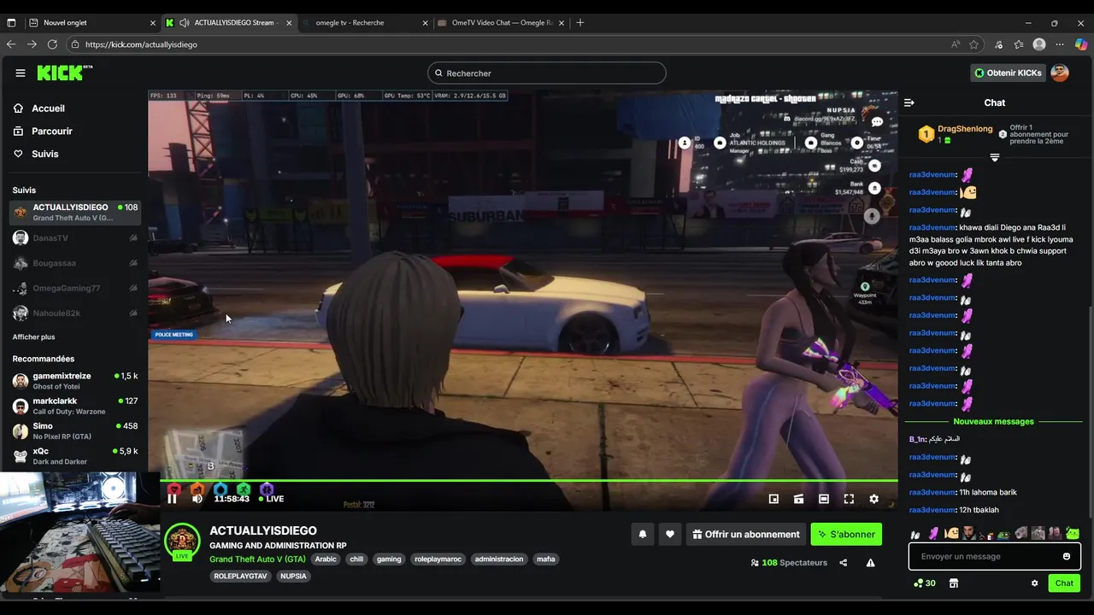Open browser settings and more menu
The height and width of the screenshot is (615, 1094).
click(1061, 44)
